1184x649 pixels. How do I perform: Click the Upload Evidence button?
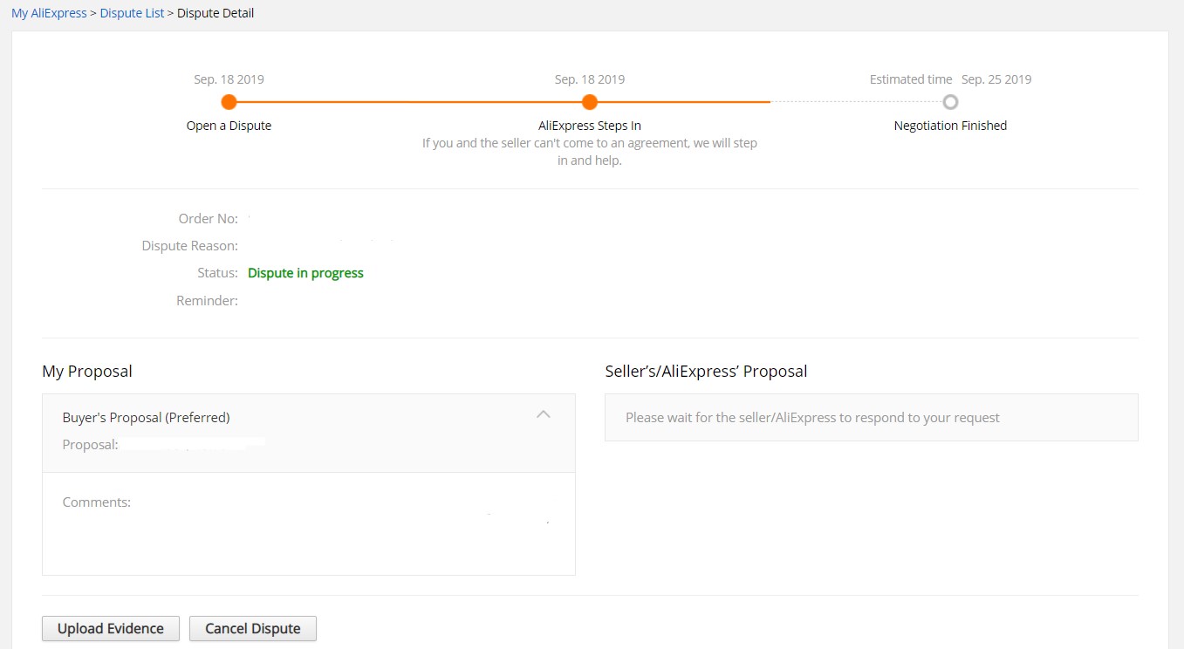pos(111,628)
